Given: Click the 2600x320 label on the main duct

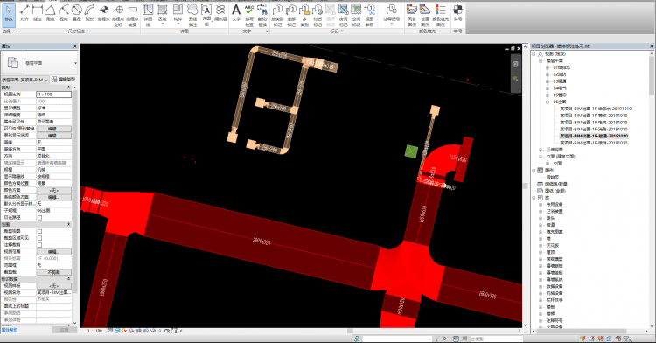Looking at the screenshot, I should (x=262, y=241).
